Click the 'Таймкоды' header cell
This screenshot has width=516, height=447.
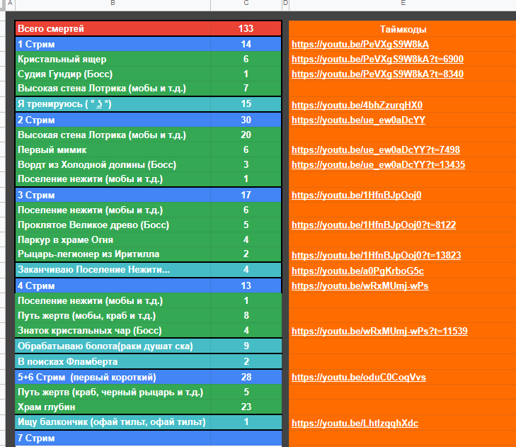click(x=402, y=29)
